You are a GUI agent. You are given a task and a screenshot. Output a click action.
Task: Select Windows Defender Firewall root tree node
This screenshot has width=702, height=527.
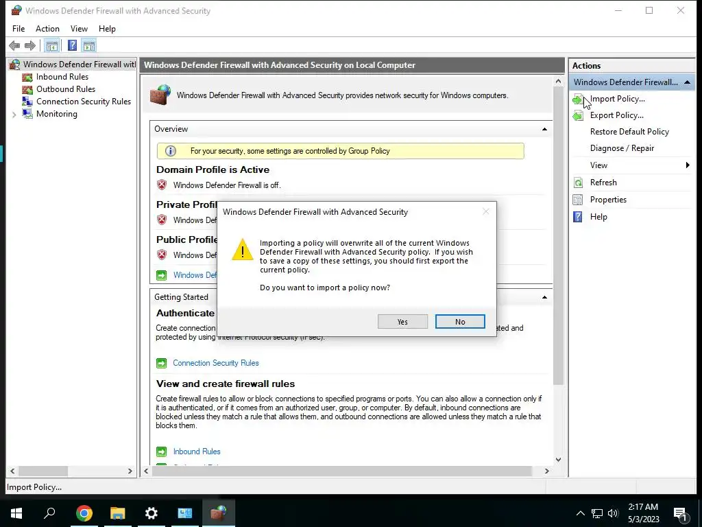80,65
